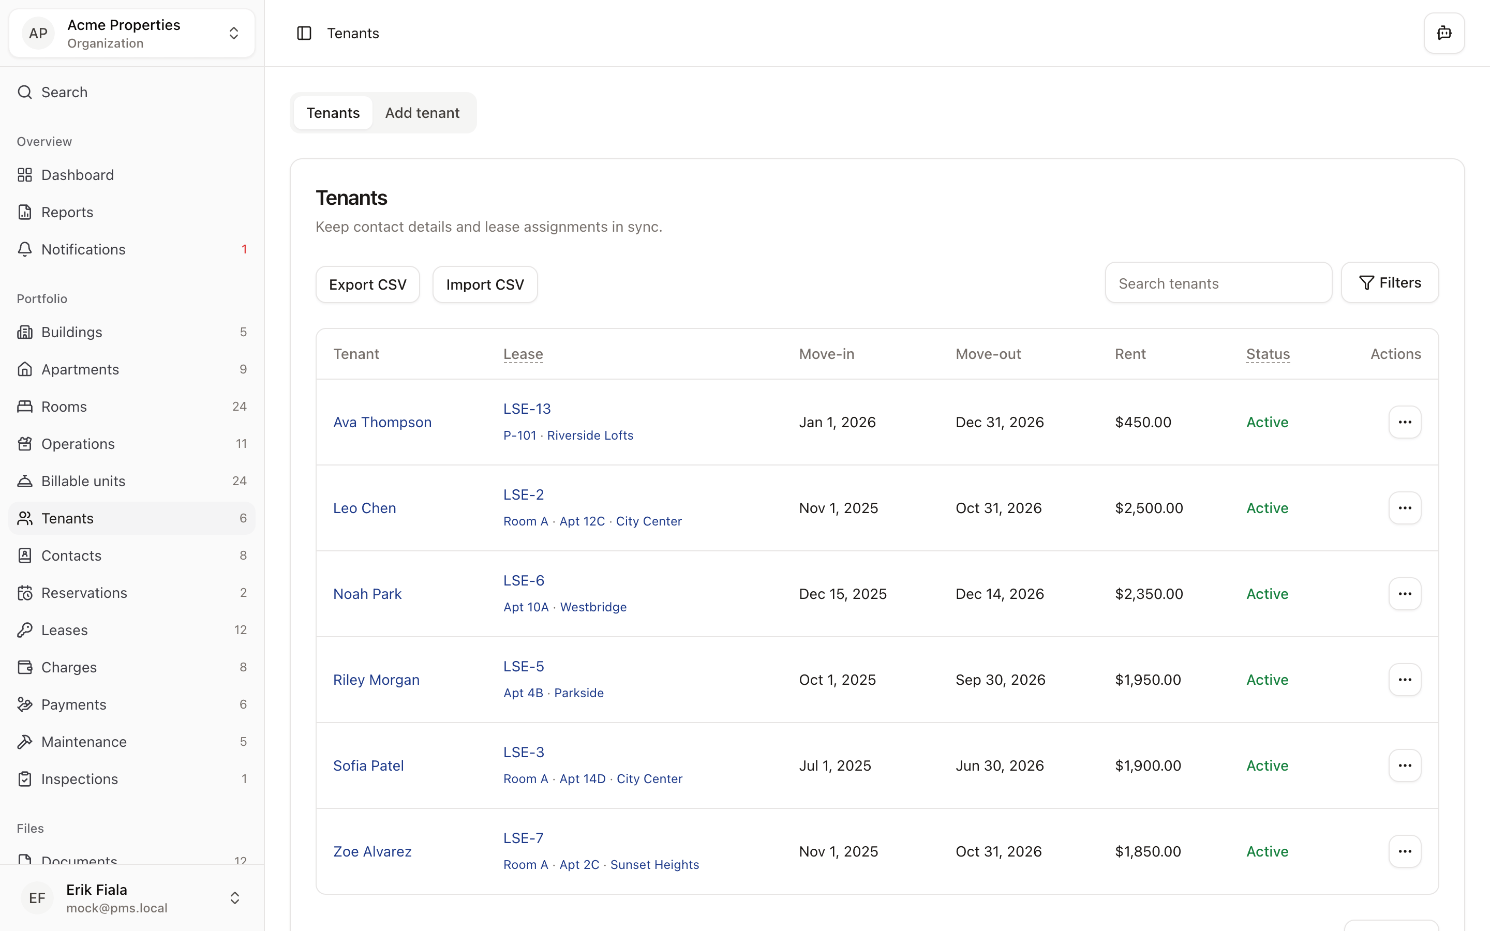
Task: Switch to the Add tenant tab
Action: tap(423, 113)
